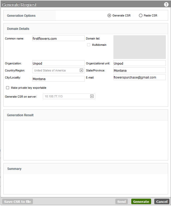Tick Make private key exportable checkbox
The height and width of the screenshot is (206, 171).
click(8, 88)
